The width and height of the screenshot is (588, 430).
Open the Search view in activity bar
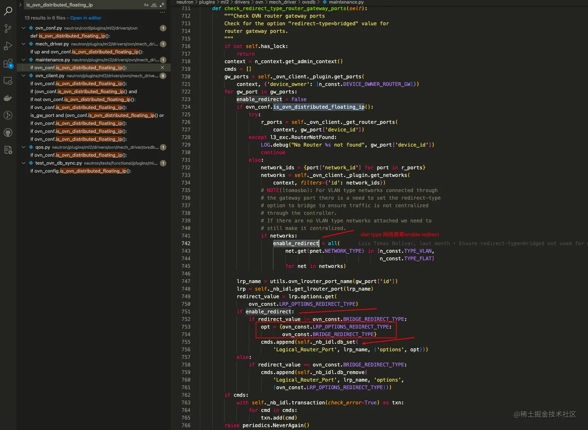coord(8,11)
